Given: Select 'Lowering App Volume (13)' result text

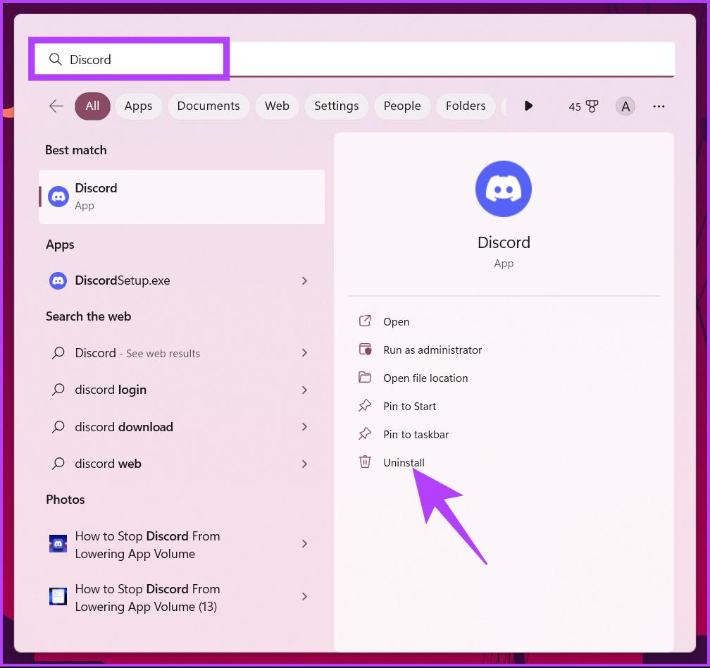Looking at the screenshot, I should (x=147, y=598).
